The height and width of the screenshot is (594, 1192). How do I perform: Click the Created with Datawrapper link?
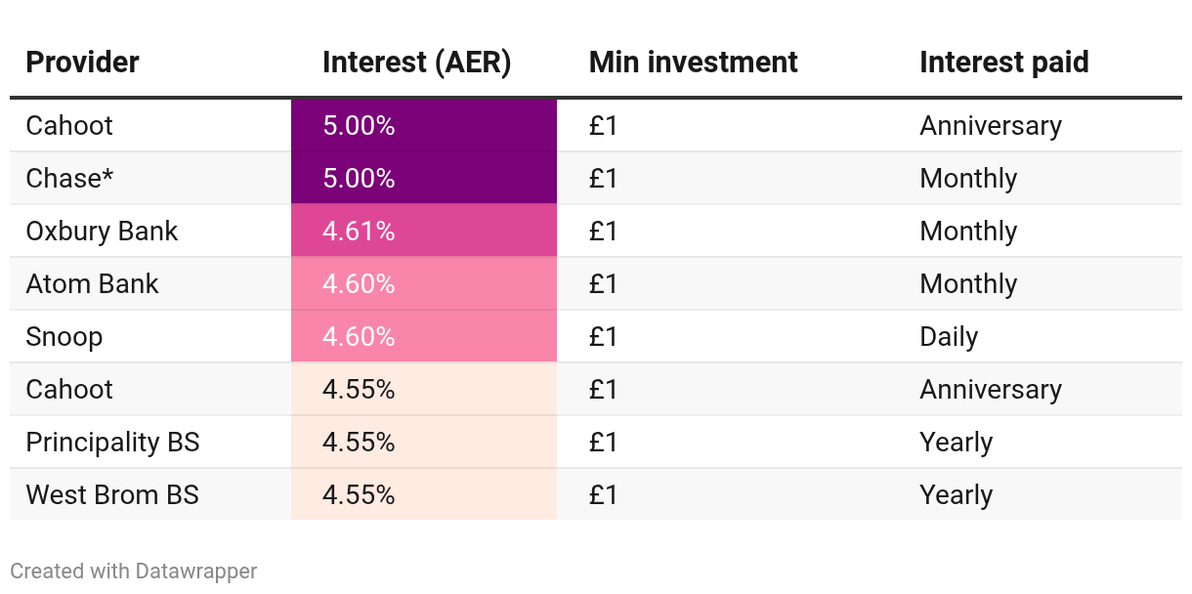click(133, 572)
